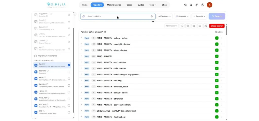Image resolution: width=259 pixels, height=121 pixels.
Task: Uncheck the Kent repertory checkbox
Action: (69, 65)
